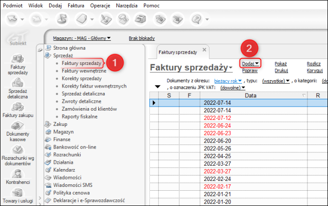Viewport: 328px width, 206px height.
Task: Open Rozrachunki wg dokumentów sidebar icon
Action: 18,149
